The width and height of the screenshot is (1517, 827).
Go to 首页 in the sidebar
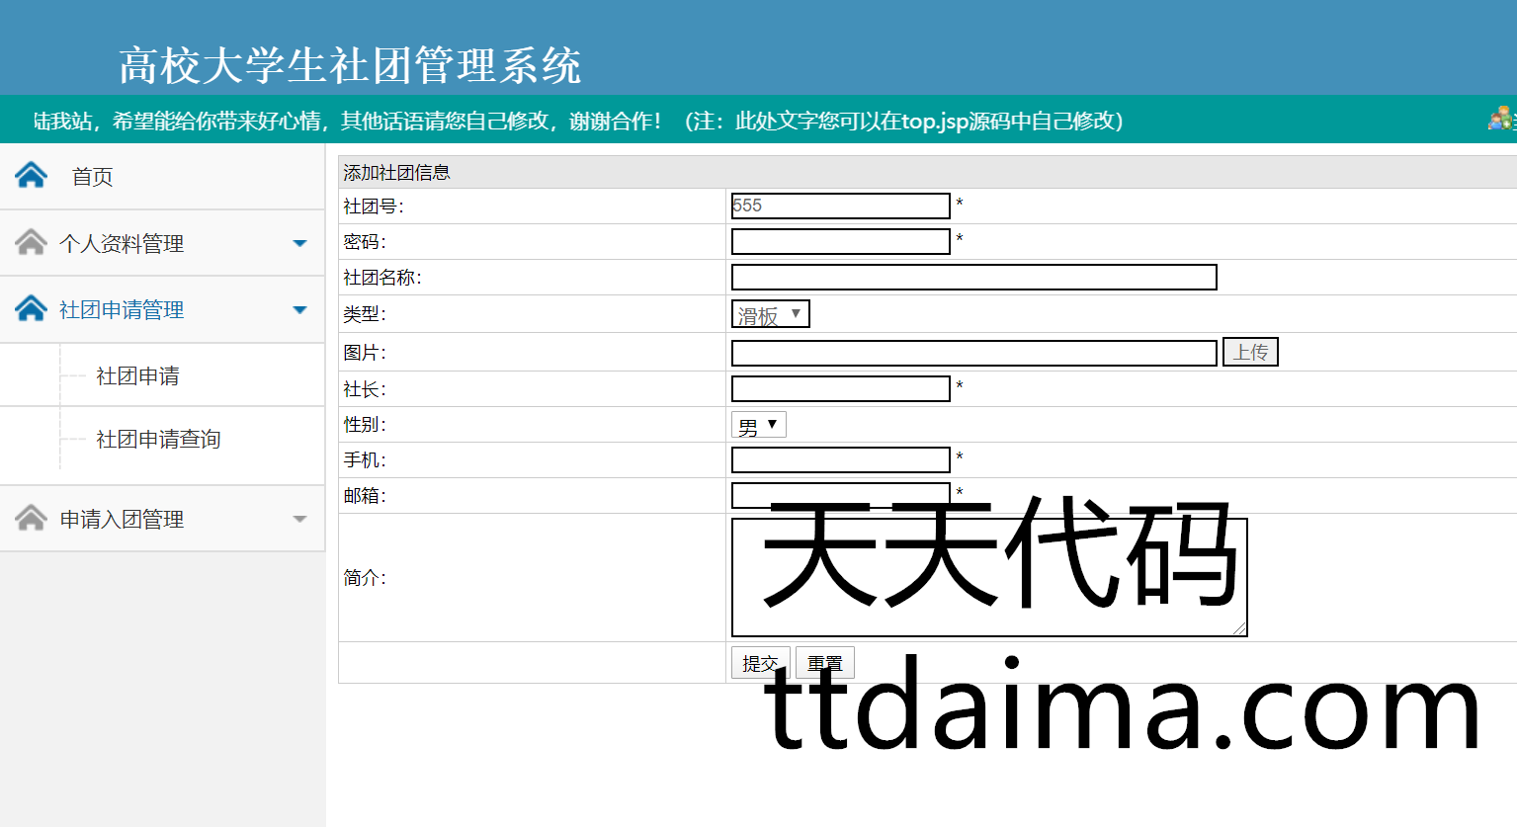[92, 177]
